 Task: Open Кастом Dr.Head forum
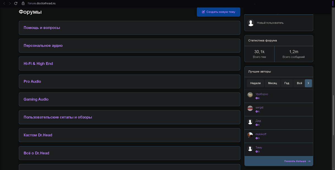[38, 135]
